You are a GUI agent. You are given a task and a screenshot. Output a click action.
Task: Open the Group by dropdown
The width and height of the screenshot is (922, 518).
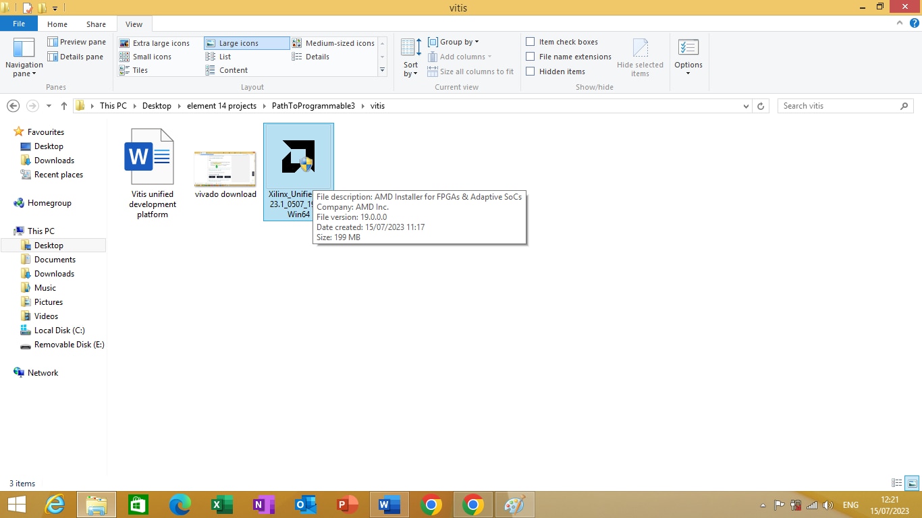454,42
